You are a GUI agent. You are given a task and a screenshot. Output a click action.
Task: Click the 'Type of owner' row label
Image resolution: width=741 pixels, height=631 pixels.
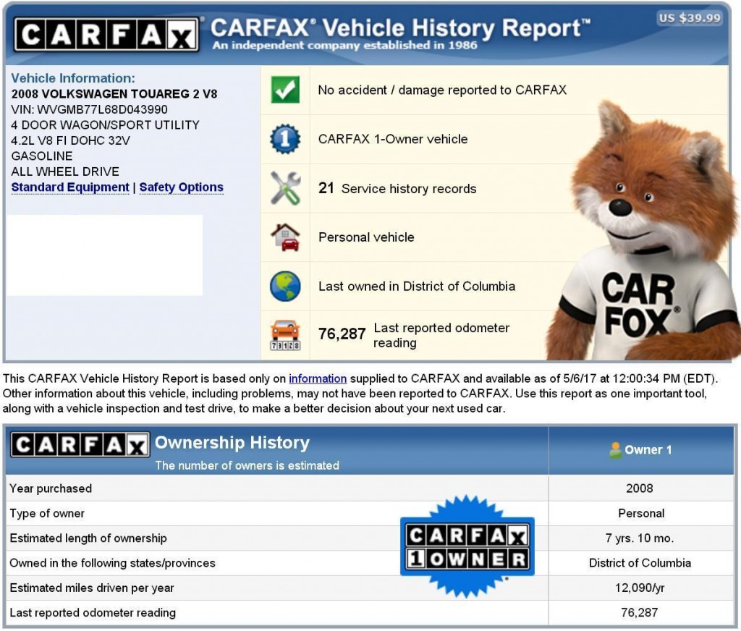47,513
